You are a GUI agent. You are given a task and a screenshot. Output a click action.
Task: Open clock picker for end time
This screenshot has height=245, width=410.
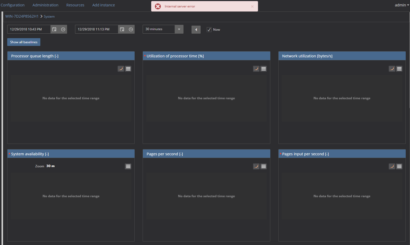(131, 29)
